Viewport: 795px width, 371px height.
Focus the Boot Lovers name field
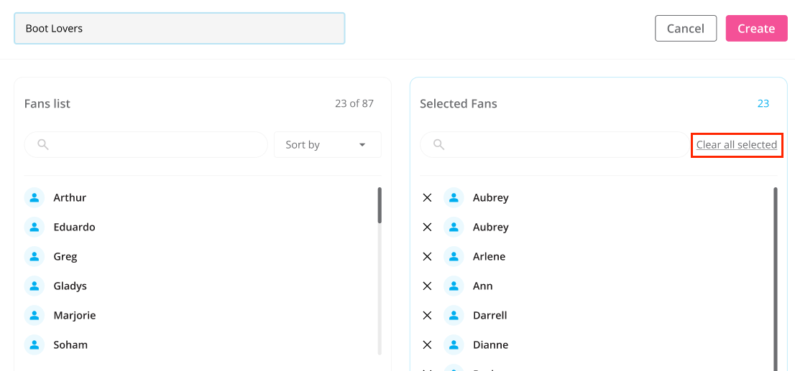pyautogui.click(x=180, y=28)
